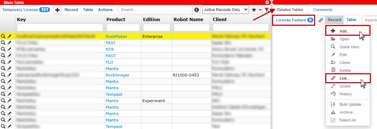Click magnifier icon on NT8 row
This screenshot has width=377, height=129.
[3, 49]
